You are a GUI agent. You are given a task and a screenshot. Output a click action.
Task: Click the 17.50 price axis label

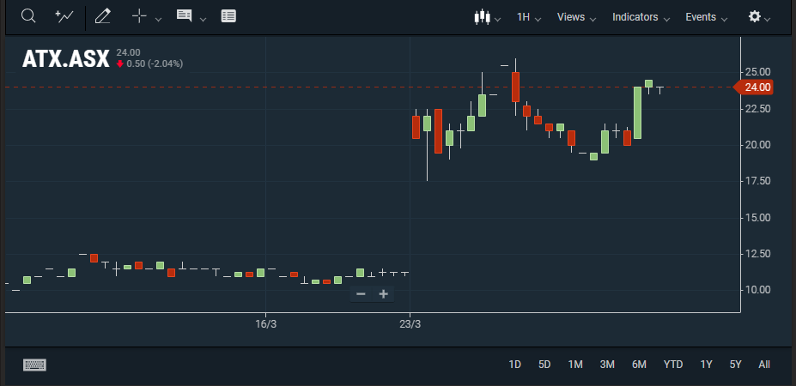pyautogui.click(x=757, y=182)
